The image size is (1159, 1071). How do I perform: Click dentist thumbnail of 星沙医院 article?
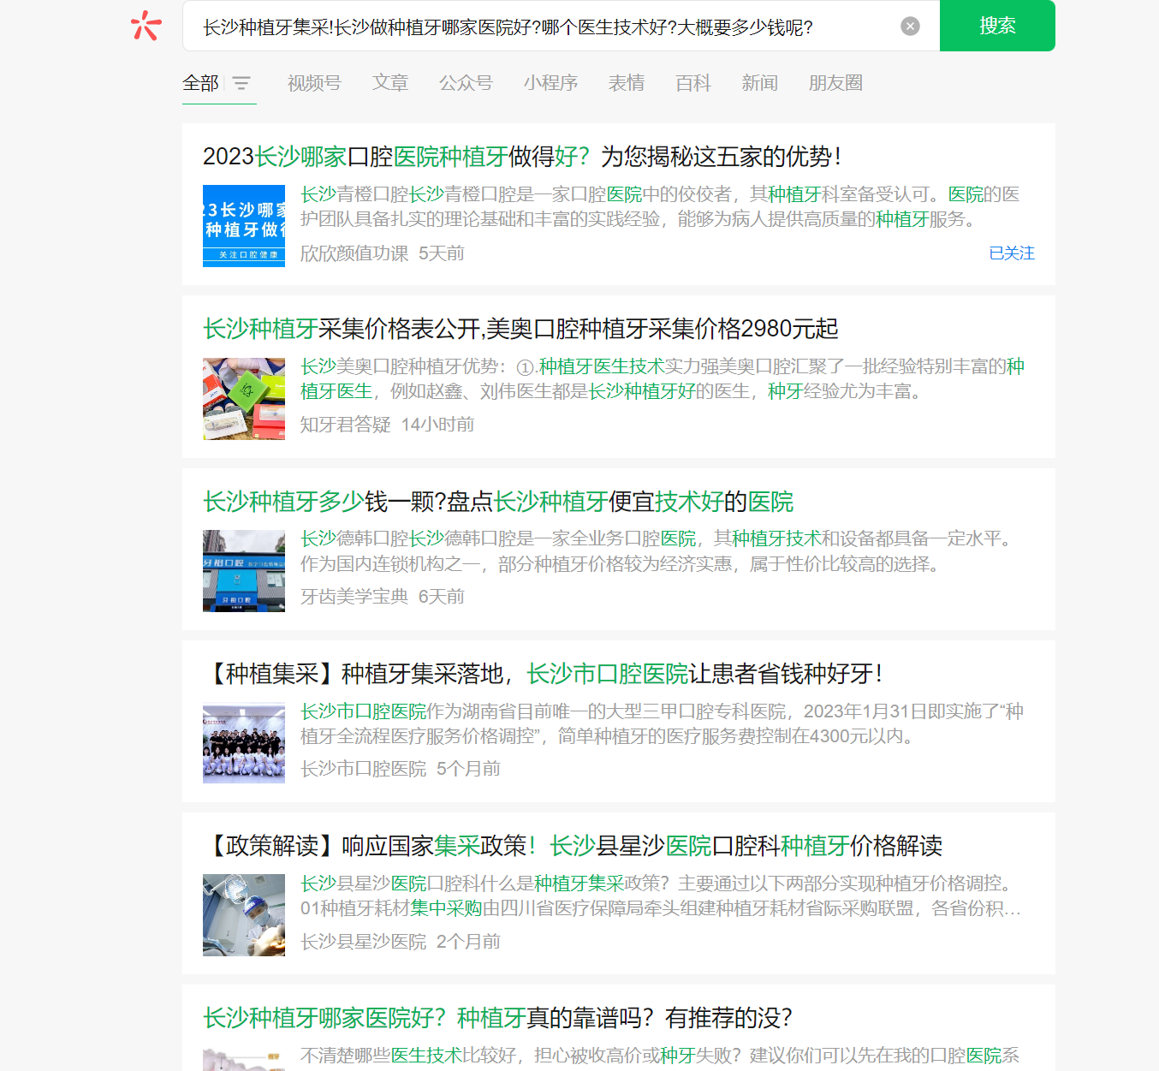click(244, 915)
